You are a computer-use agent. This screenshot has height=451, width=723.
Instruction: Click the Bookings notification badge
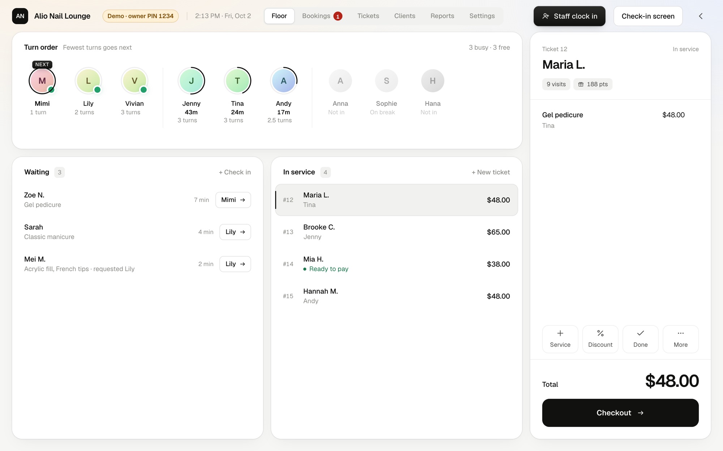[x=338, y=16]
